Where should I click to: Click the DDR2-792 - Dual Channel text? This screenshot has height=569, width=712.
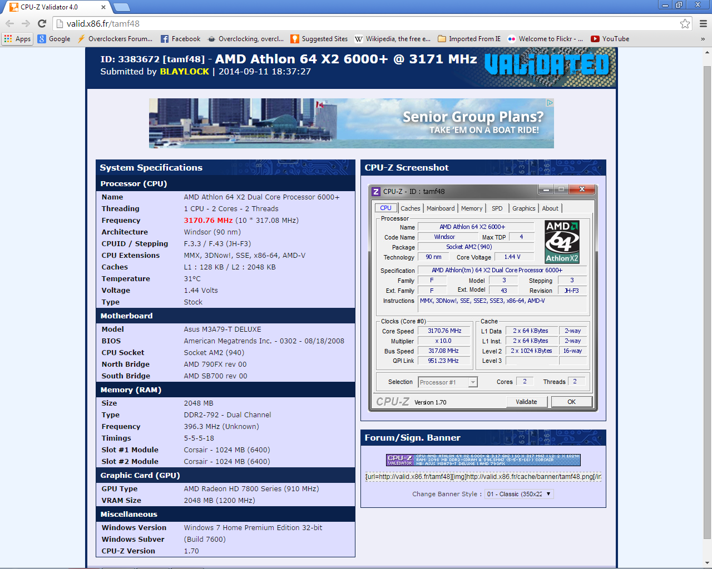(228, 415)
